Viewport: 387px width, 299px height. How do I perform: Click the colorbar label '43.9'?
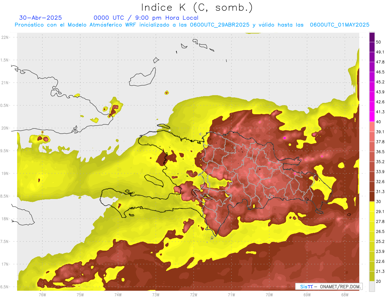click(380, 92)
